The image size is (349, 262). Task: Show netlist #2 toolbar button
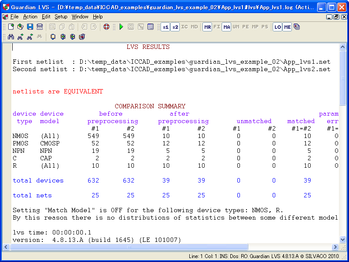(175, 27)
